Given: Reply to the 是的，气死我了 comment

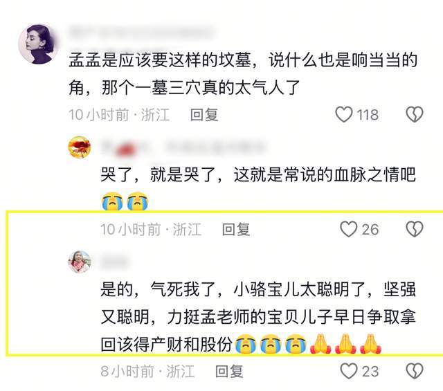Looking at the screenshot, I should coord(229,371).
